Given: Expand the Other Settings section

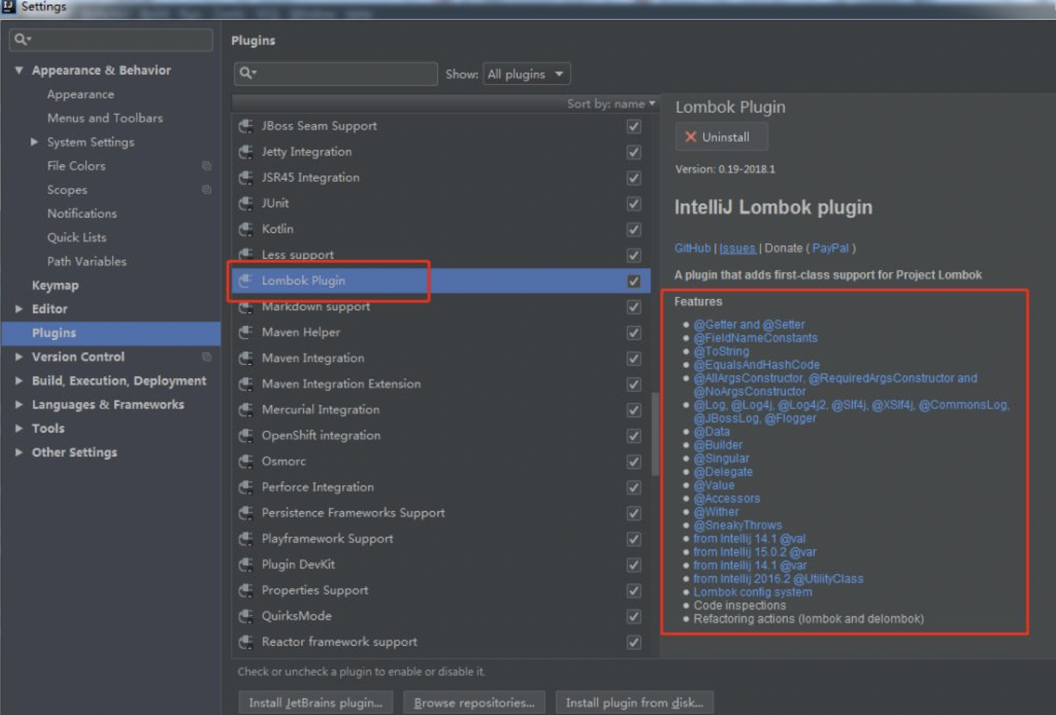Looking at the screenshot, I should tap(19, 452).
